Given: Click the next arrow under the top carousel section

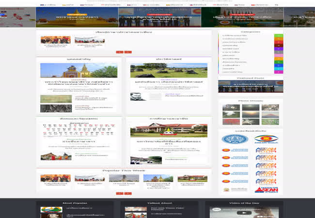Looking at the screenshot, I should [x=128, y=52].
